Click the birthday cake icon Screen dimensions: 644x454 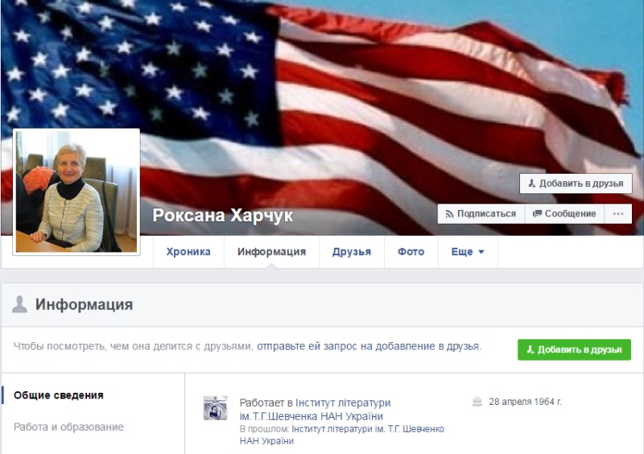(x=477, y=402)
